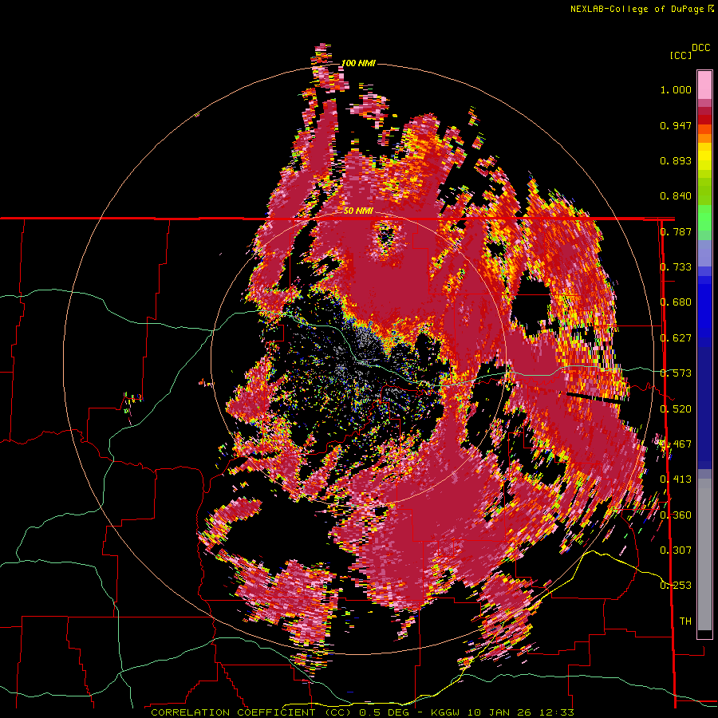The height and width of the screenshot is (718, 718).
Task: Click the 50 NMI range ring label
Action: [358, 211]
